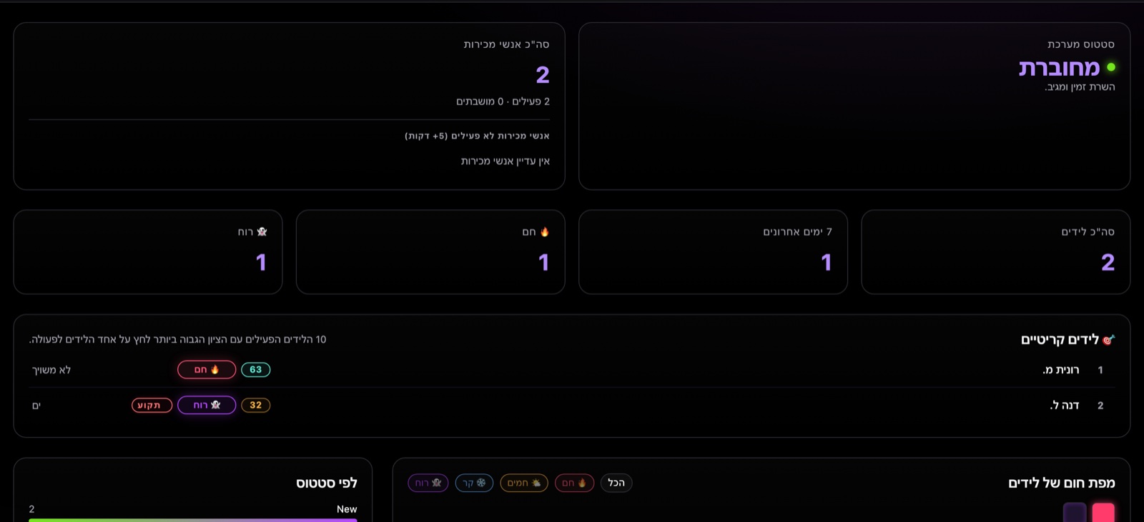Filter the heat map by חמים chip
The width and height of the screenshot is (1144, 522).
(x=524, y=483)
